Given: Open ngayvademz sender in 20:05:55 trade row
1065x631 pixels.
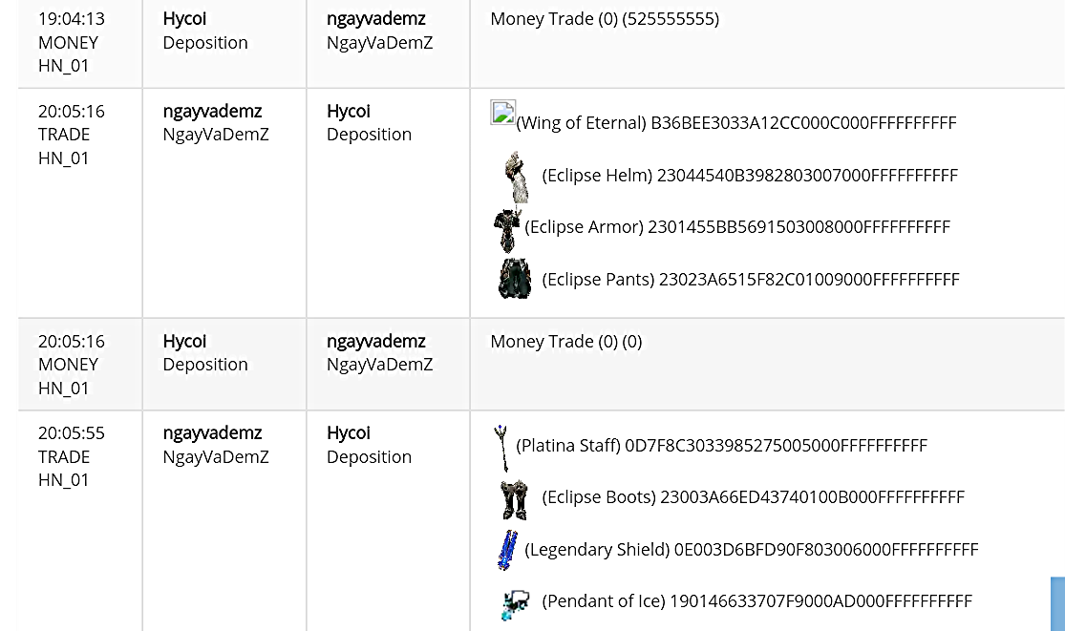Looking at the screenshot, I should coord(213,432).
